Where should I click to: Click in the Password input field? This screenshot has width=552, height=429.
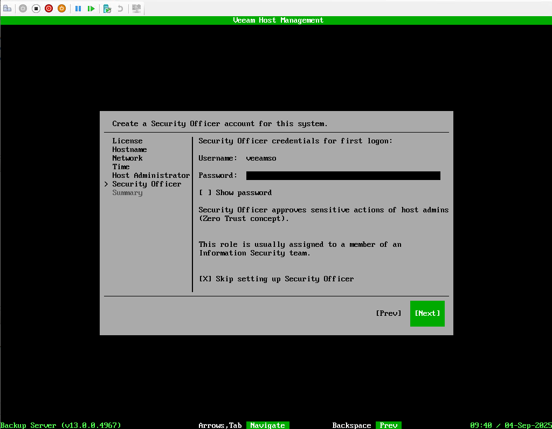point(343,175)
